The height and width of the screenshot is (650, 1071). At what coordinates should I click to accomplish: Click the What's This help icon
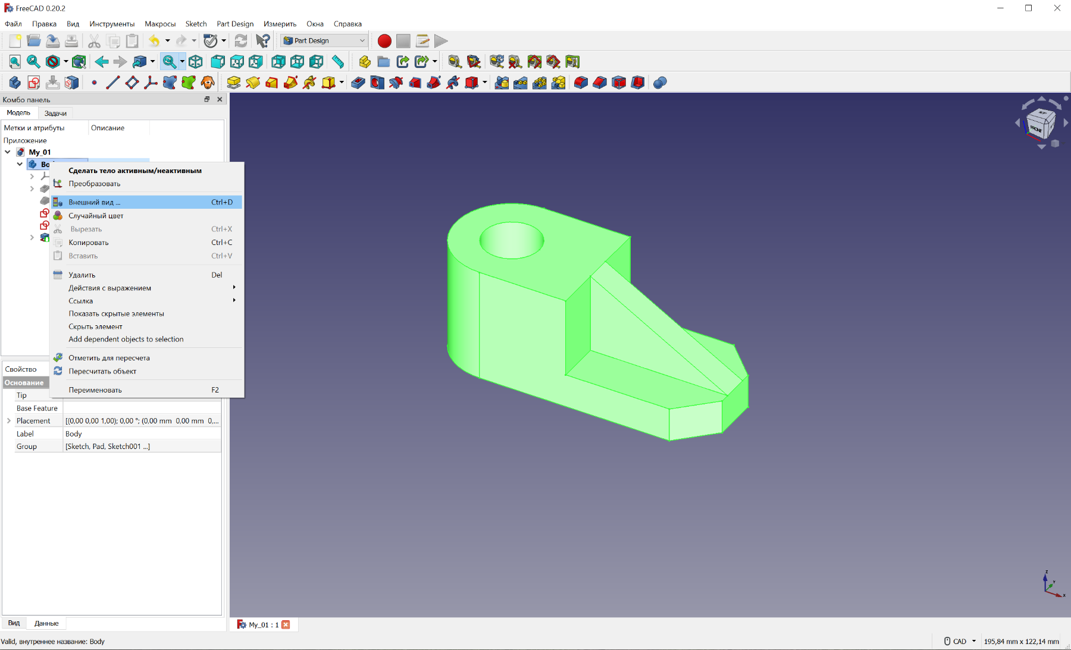pos(262,41)
